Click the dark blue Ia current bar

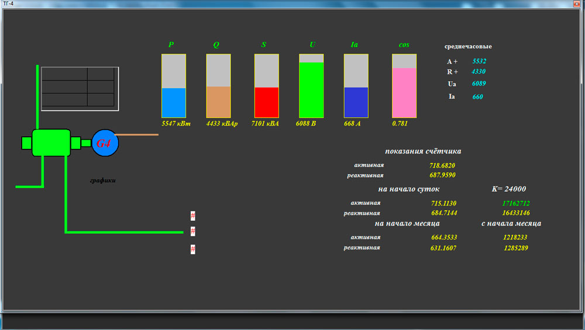(356, 102)
